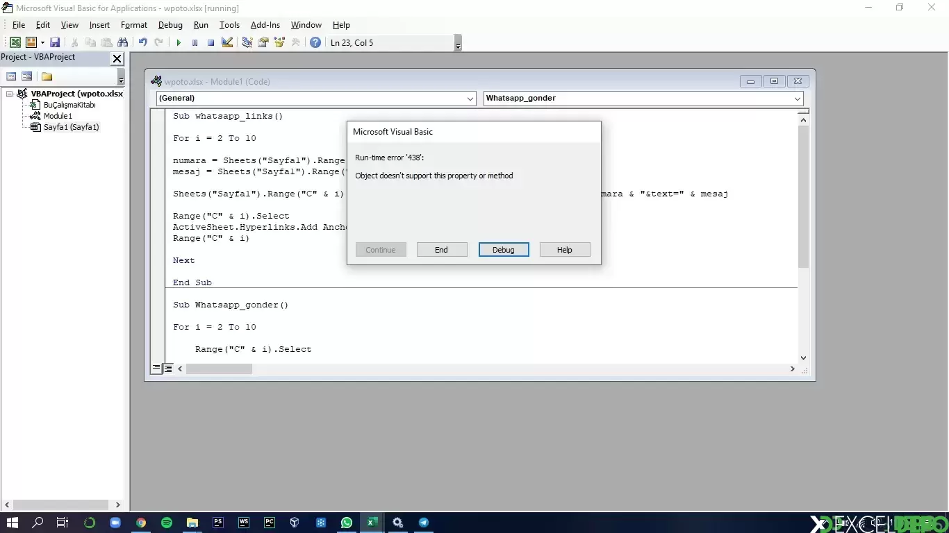Viewport: 949px width, 533px height.
Task: Click the code window scroll right arrow
Action: coord(792,369)
